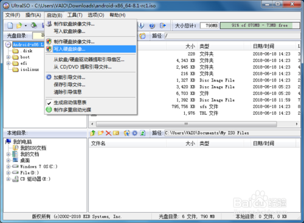The width and height of the screenshot is (304, 223).
Task: Open the 文件(F) menu
Action: (x=13, y=15)
